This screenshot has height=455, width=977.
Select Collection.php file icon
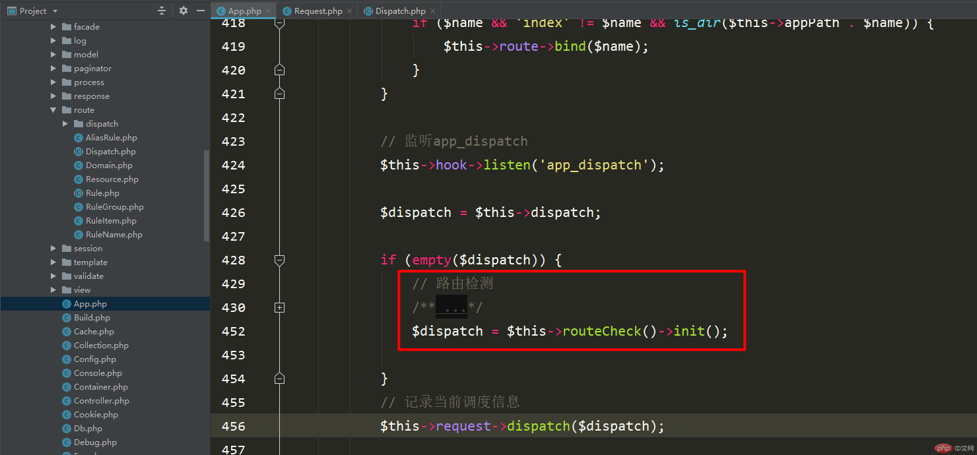click(x=67, y=346)
